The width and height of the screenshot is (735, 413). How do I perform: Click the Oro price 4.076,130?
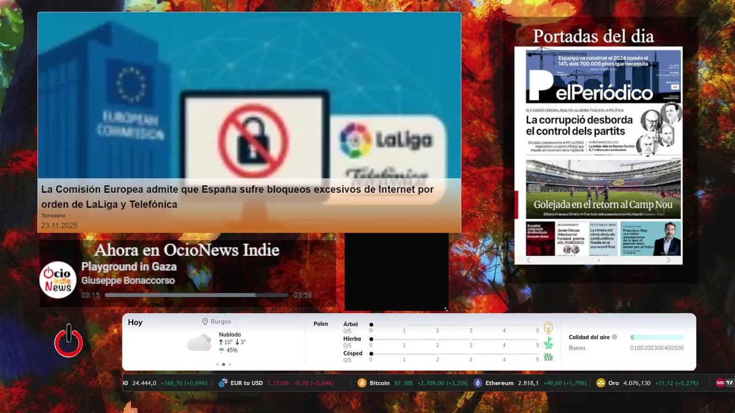pos(637,383)
